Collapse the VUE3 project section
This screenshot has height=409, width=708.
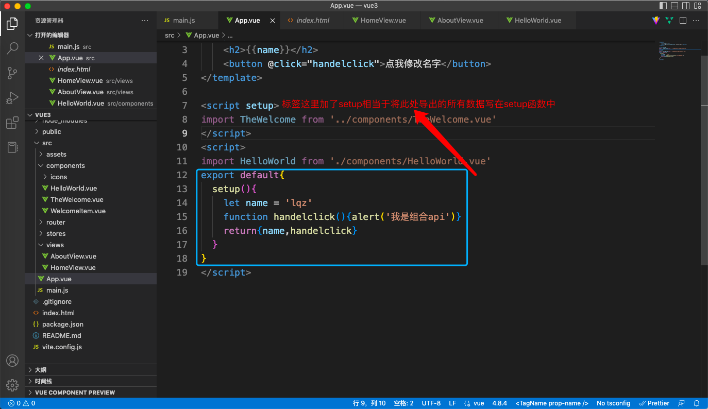tap(91, 115)
